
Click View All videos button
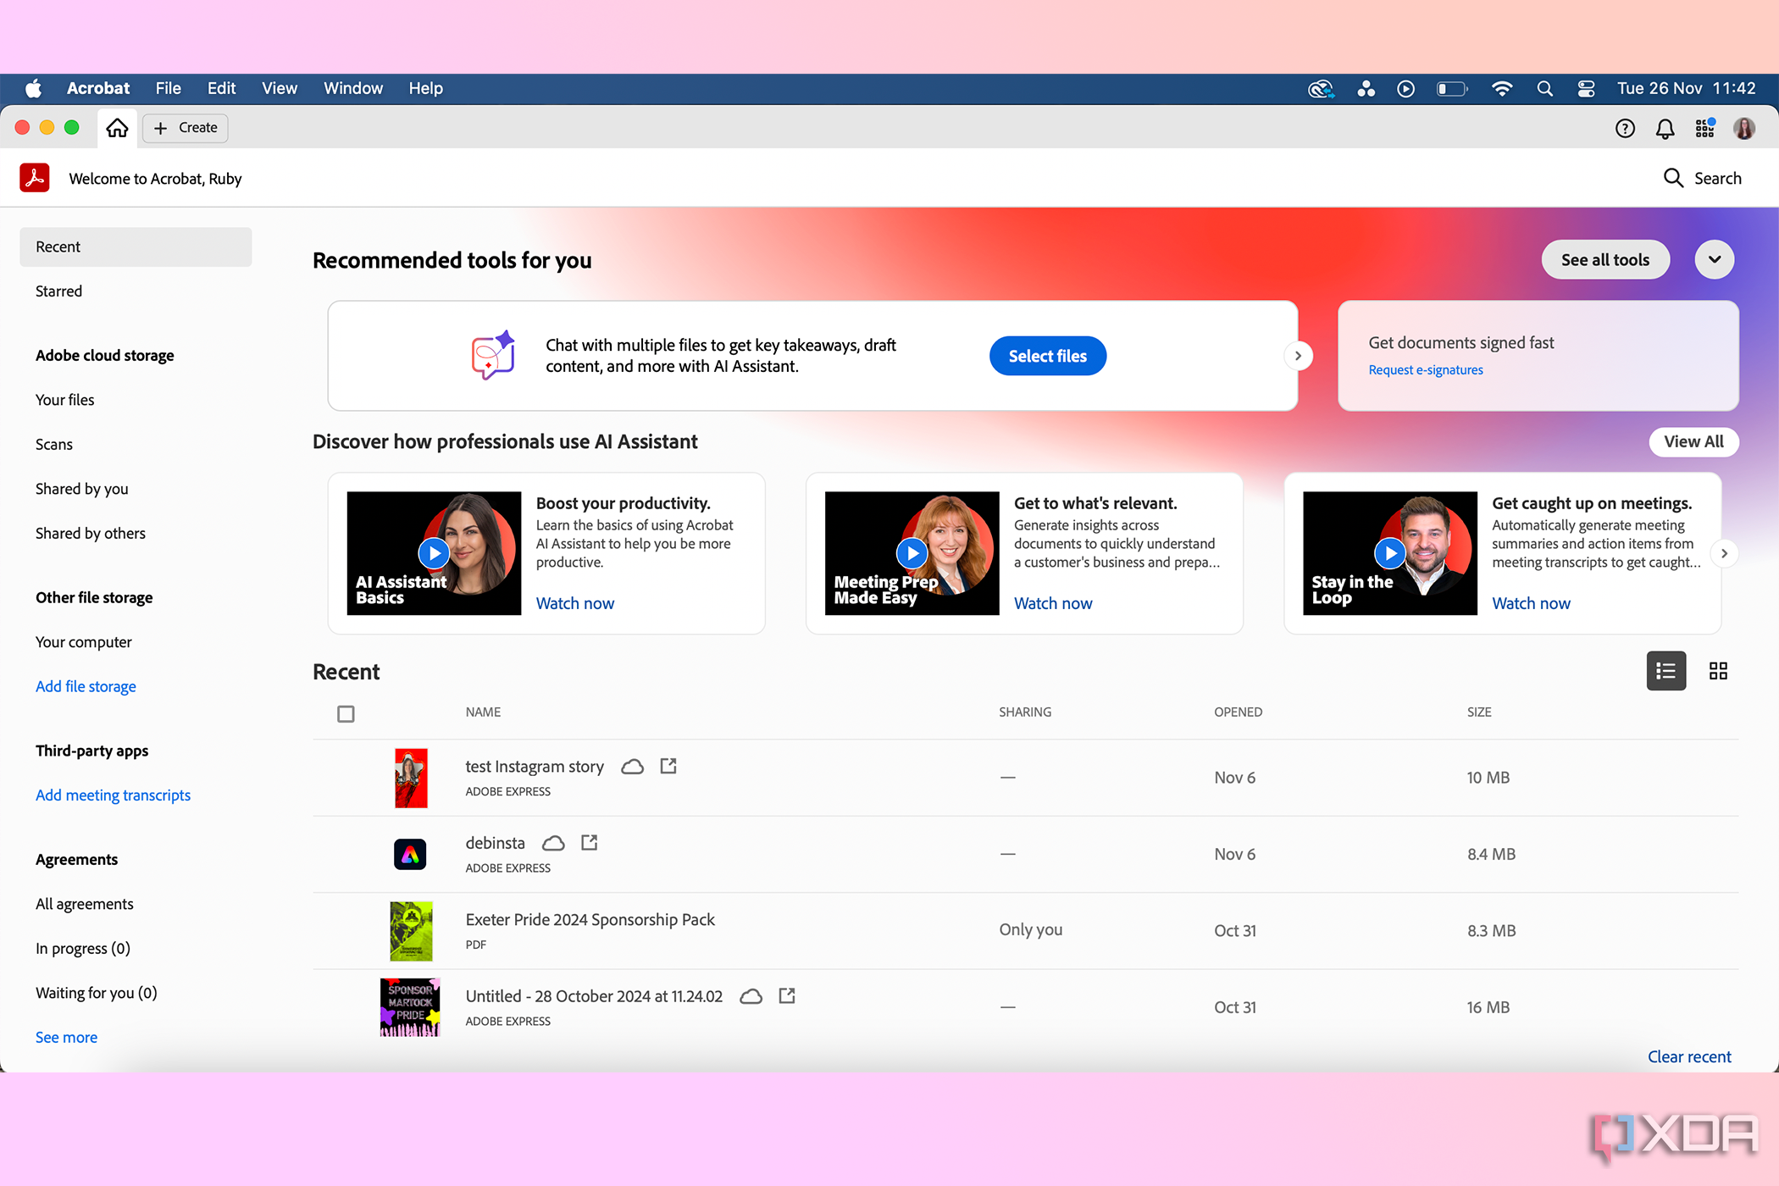pyautogui.click(x=1693, y=441)
